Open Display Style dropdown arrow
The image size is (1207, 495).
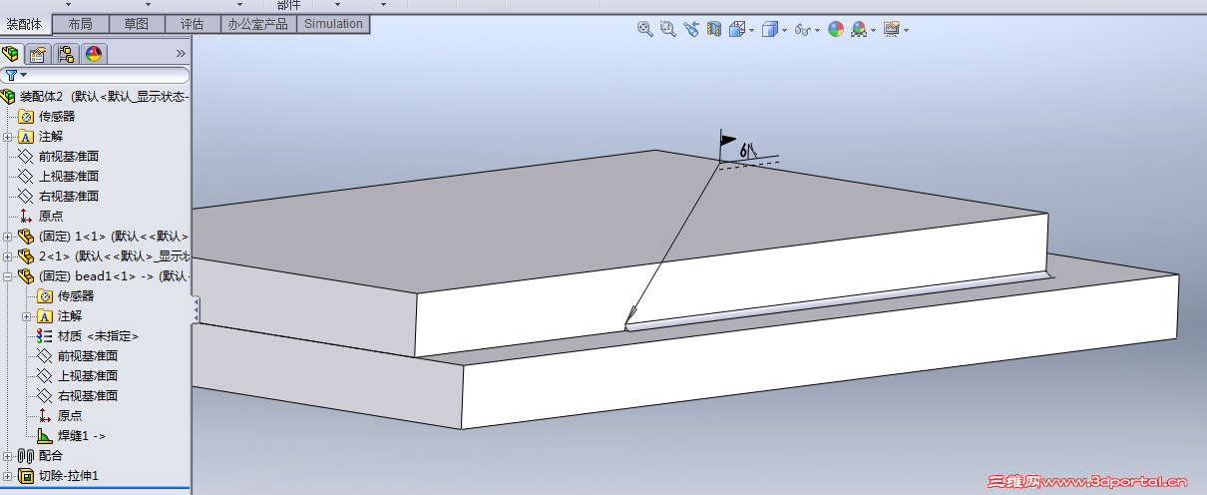[x=784, y=31]
